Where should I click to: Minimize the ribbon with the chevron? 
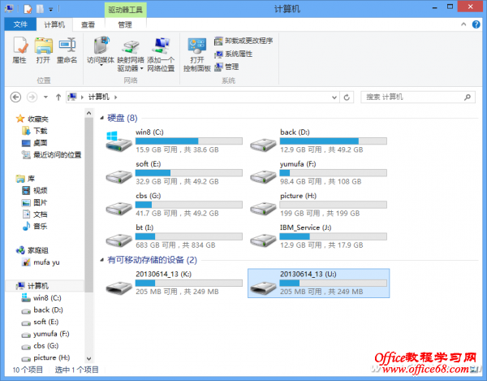[x=463, y=24]
